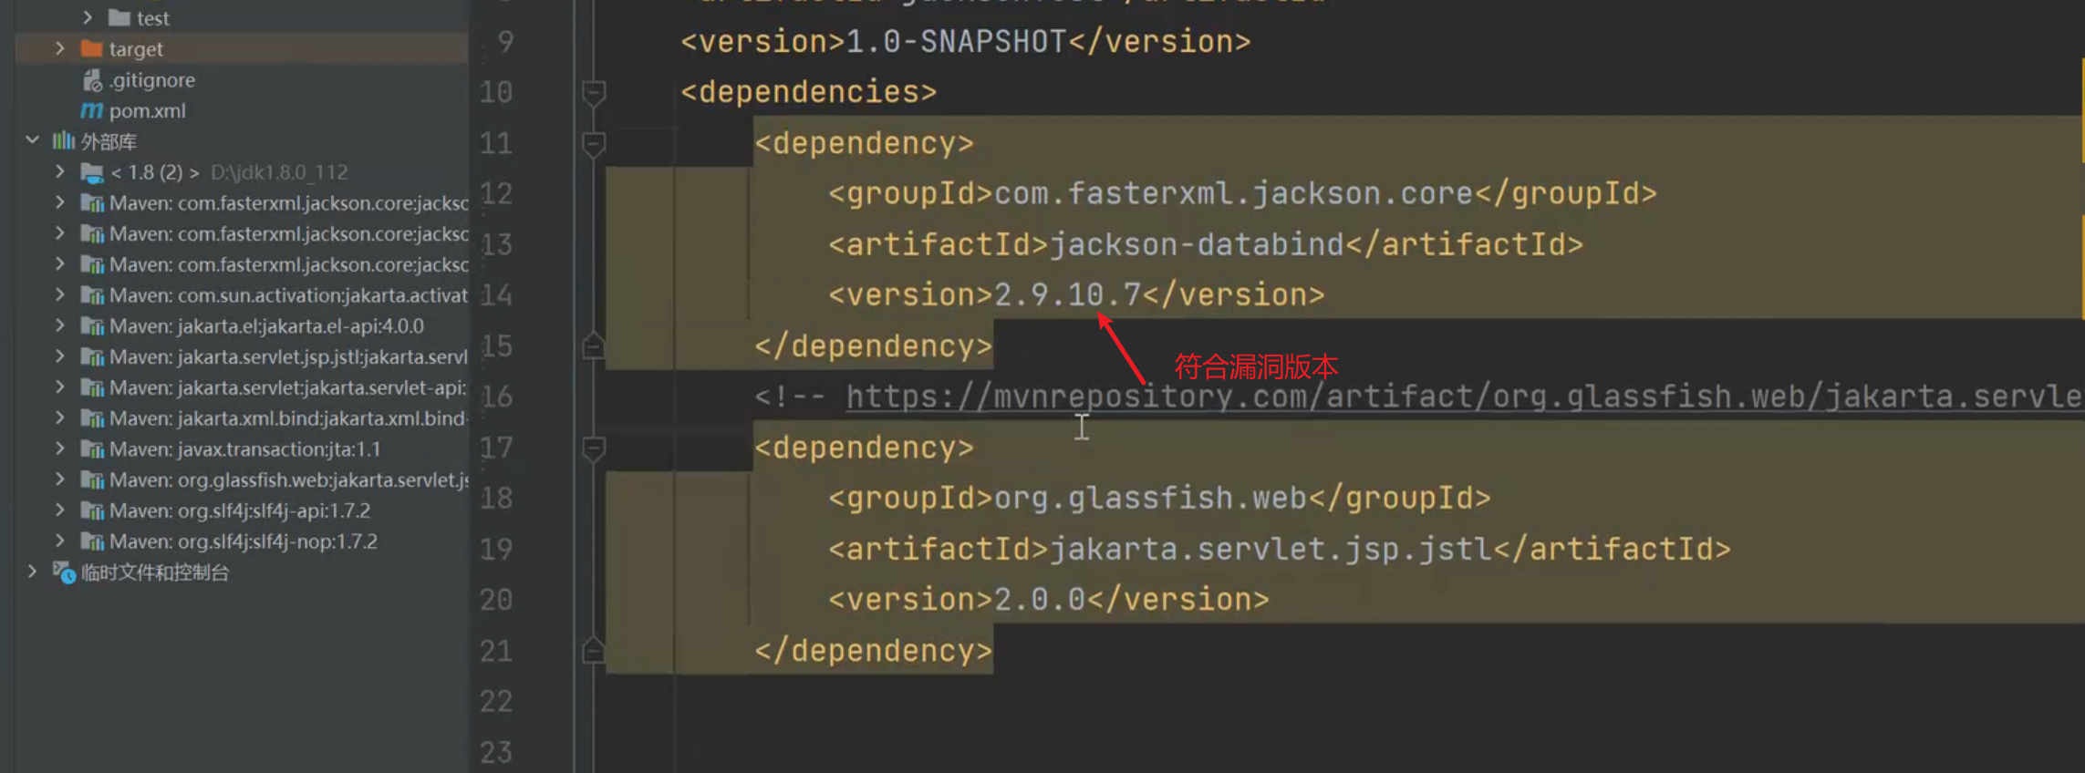This screenshot has height=773, width=2085.
Task: Click the test folder icon
Action: tap(119, 18)
